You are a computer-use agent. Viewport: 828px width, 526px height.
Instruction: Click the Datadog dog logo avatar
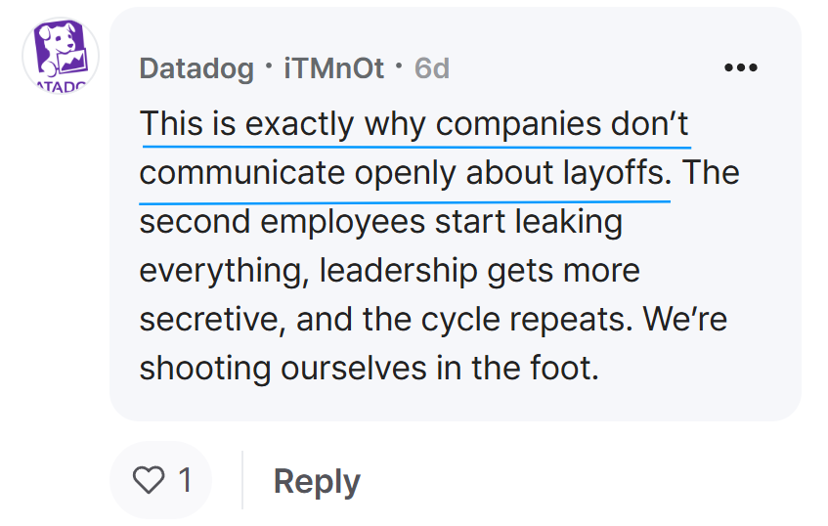coord(61,56)
